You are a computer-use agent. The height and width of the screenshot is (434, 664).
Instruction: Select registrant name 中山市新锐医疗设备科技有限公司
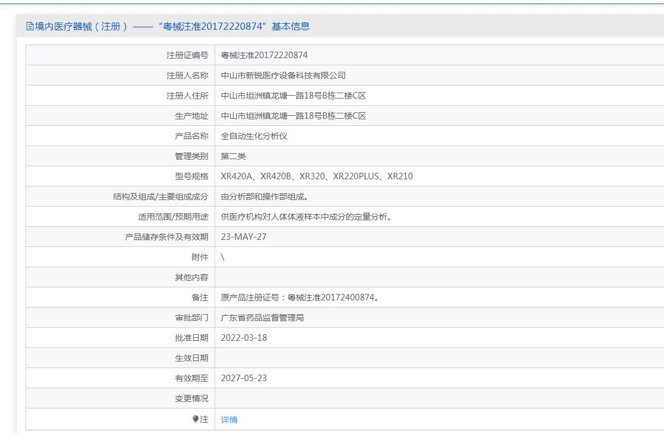click(x=284, y=75)
